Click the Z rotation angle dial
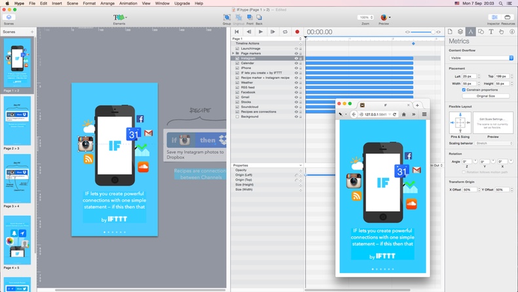Image resolution: width=518 pixels, height=292 pixels. click(475, 161)
